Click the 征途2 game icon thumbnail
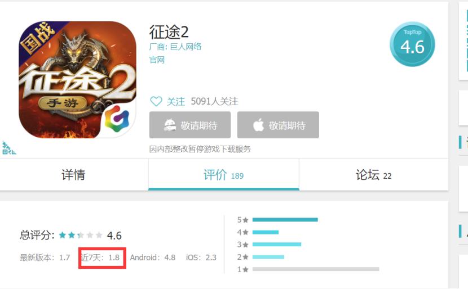468x289 pixels. click(x=77, y=79)
